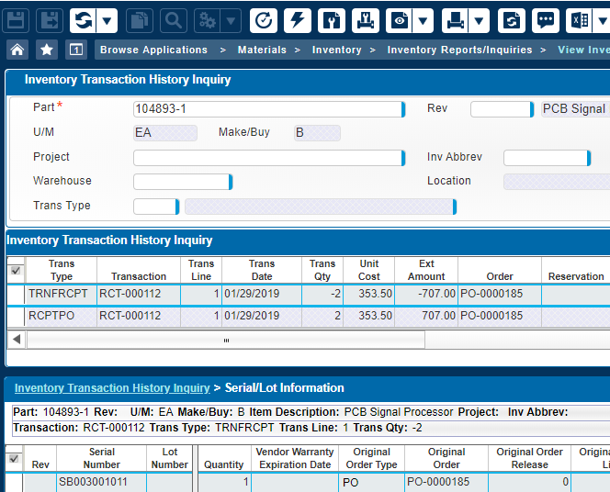
Task: Click the magnifier Query icon
Action: click(174, 20)
